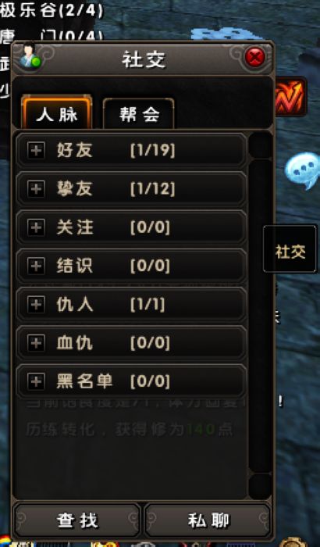Switch to the 帮会 tab

pos(139,113)
